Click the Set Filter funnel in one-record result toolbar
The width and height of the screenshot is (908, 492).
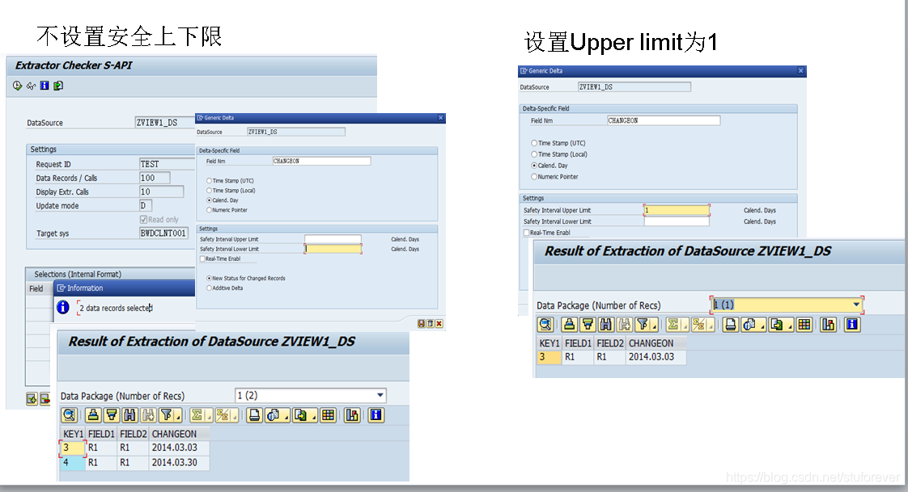[643, 325]
